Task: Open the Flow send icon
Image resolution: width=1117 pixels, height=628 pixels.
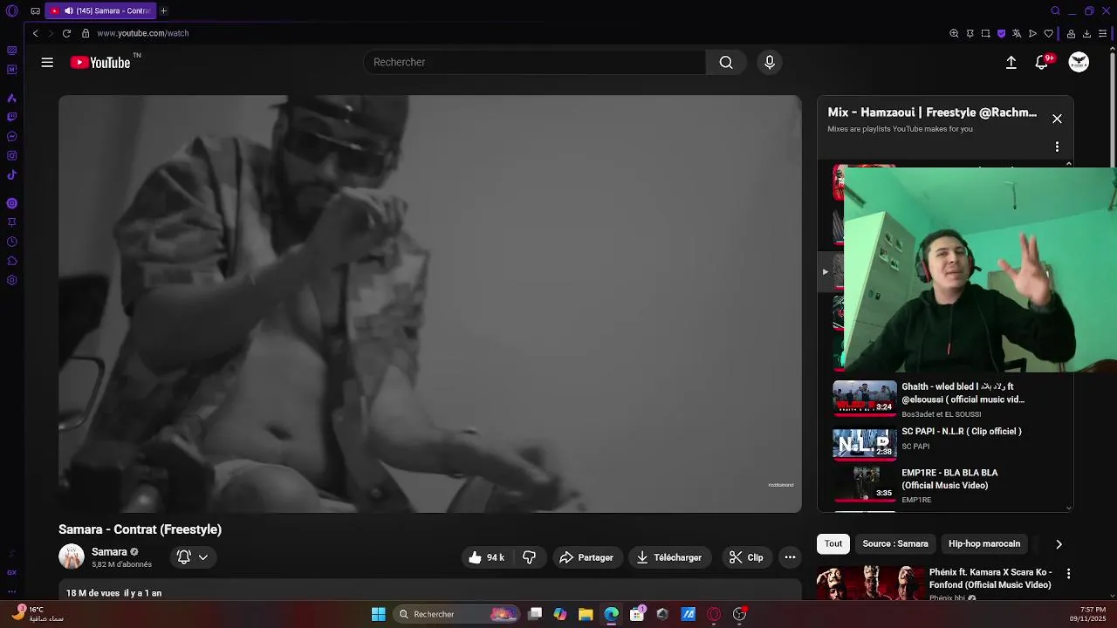Action: tap(1032, 33)
